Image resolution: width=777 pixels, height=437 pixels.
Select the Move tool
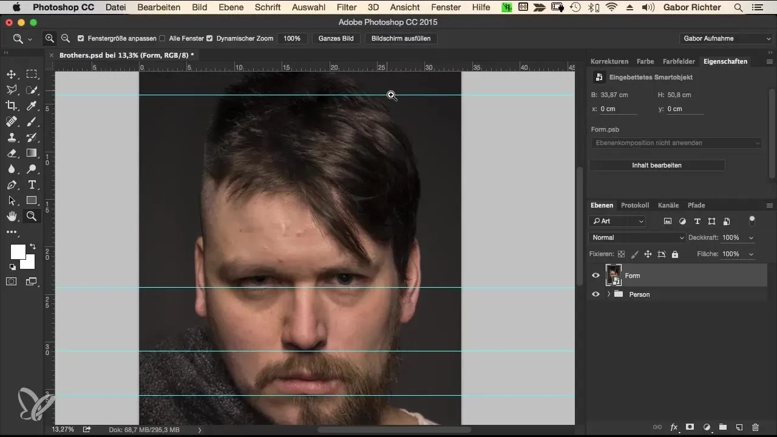pos(12,74)
